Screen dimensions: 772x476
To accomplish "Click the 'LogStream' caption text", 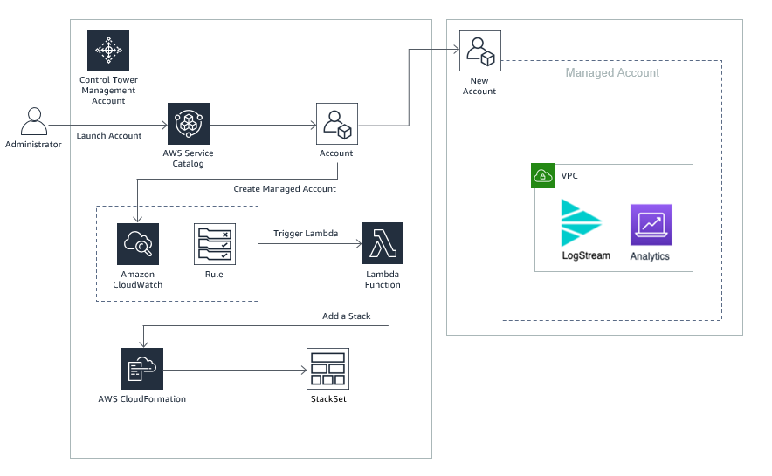I will coord(586,255).
